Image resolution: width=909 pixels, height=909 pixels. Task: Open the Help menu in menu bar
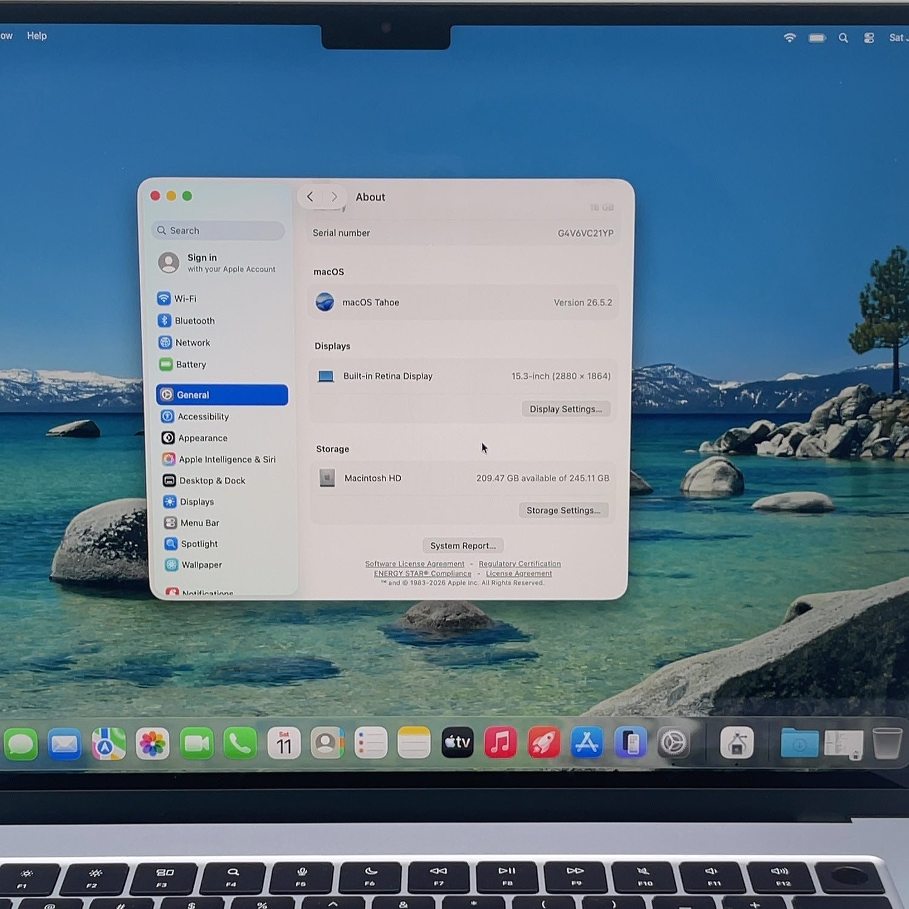tap(37, 36)
